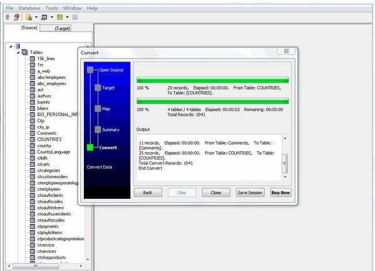Open the File menu
This screenshot has height=271, width=375.
9,8
